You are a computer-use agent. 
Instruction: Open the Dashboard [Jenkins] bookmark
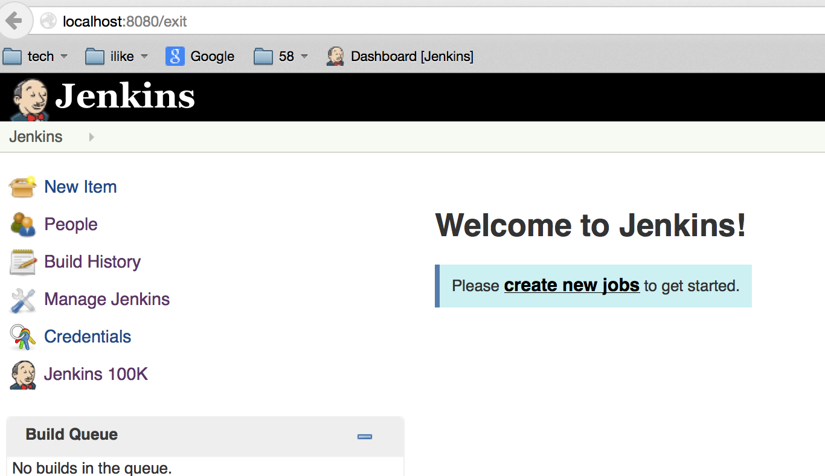(400, 56)
